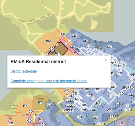Select the RM label nearest Stanley Park entrance
135x126 pixels.
[63, 34]
